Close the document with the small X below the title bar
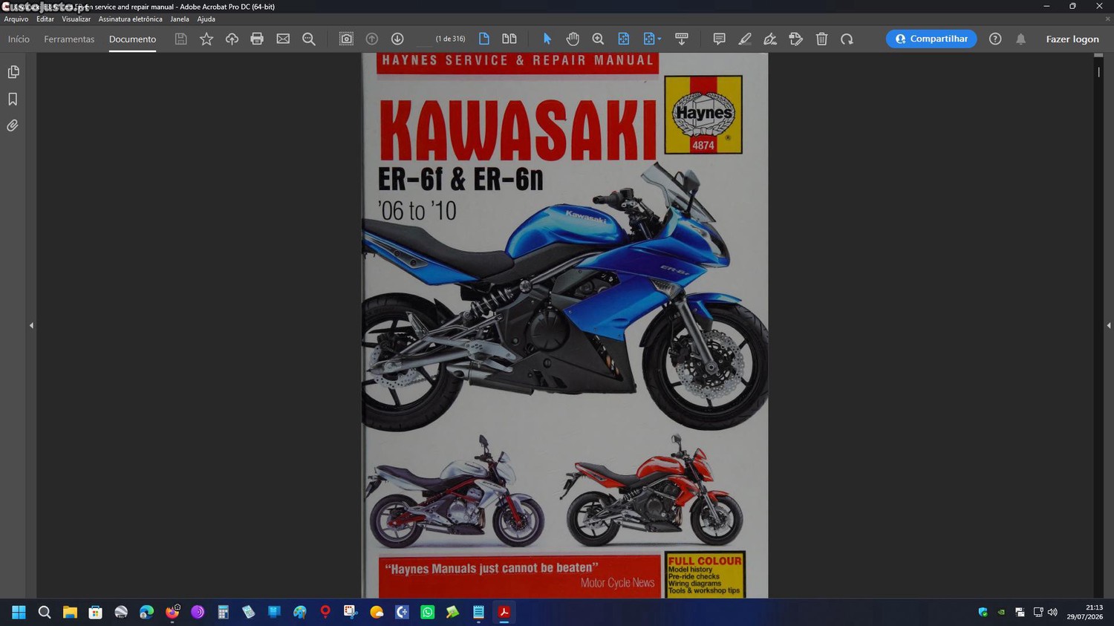1114x626 pixels. coord(1107,19)
